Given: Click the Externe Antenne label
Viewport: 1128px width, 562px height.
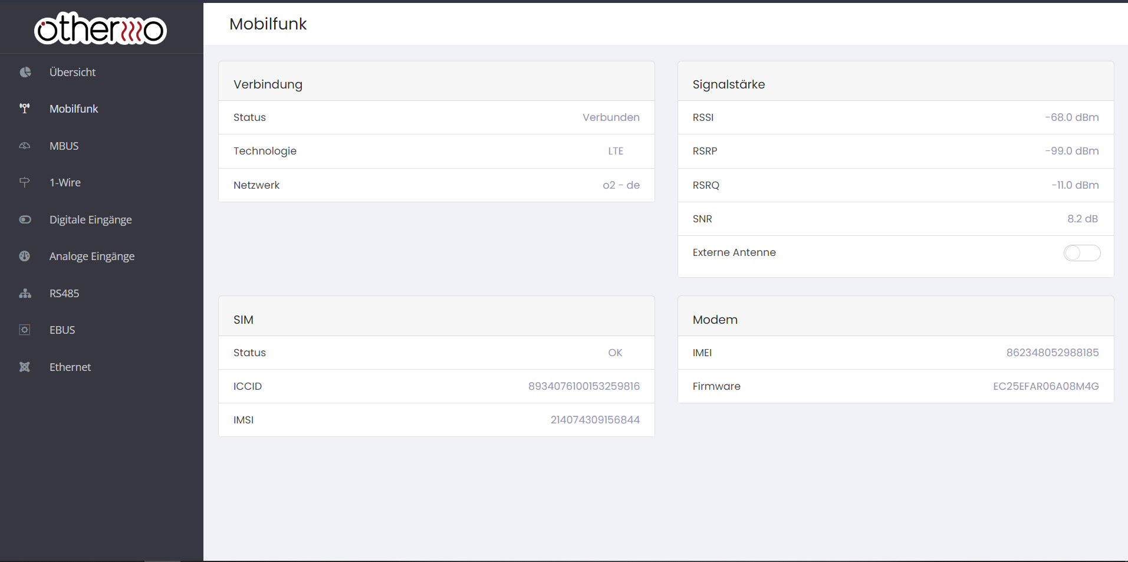Looking at the screenshot, I should (734, 252).
